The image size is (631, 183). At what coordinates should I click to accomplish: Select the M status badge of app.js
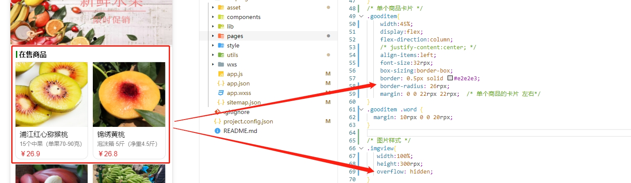coord(328,74)
